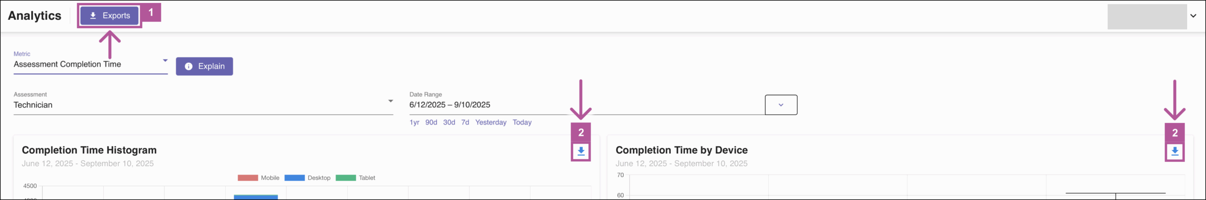Open the date range chevron button
Image resolution: width=1206 pixels, height=200 pixels.
pyautogui.click(x=781, y=105)
